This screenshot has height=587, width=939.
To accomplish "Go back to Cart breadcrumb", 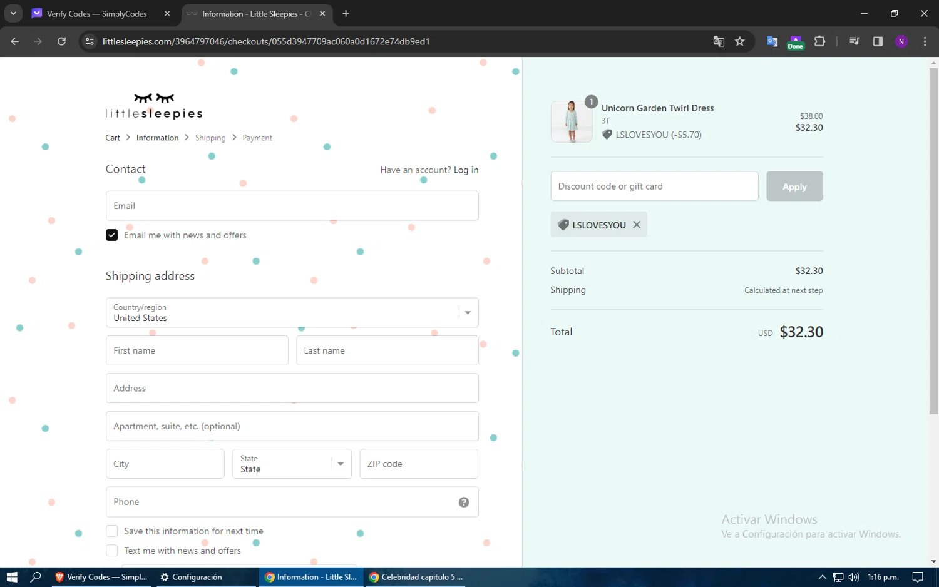I will click(x=113, y=138).
